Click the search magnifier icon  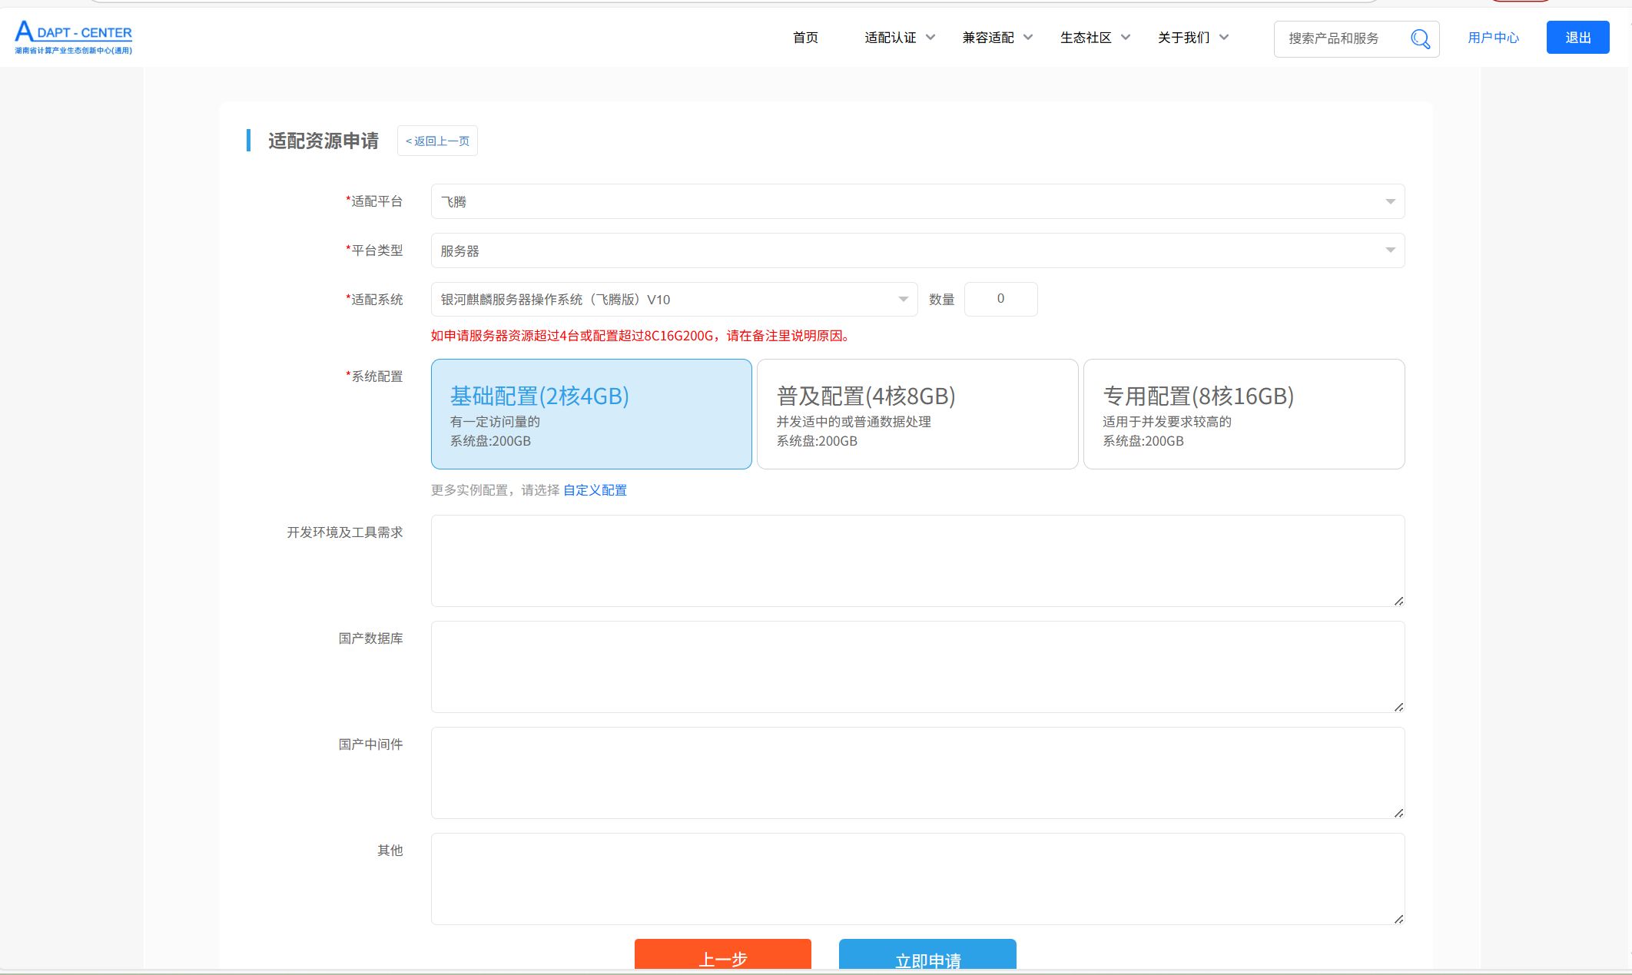(x=1420, y=38)
